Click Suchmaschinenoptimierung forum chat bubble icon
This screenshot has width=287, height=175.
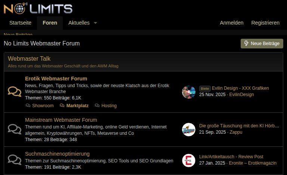(15, 160)
